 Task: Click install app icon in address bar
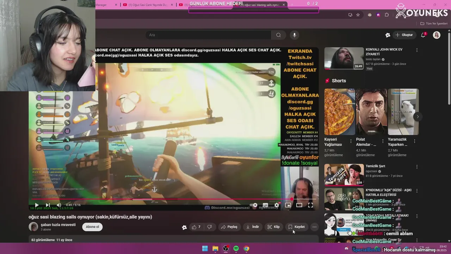(x=350, y=15)
